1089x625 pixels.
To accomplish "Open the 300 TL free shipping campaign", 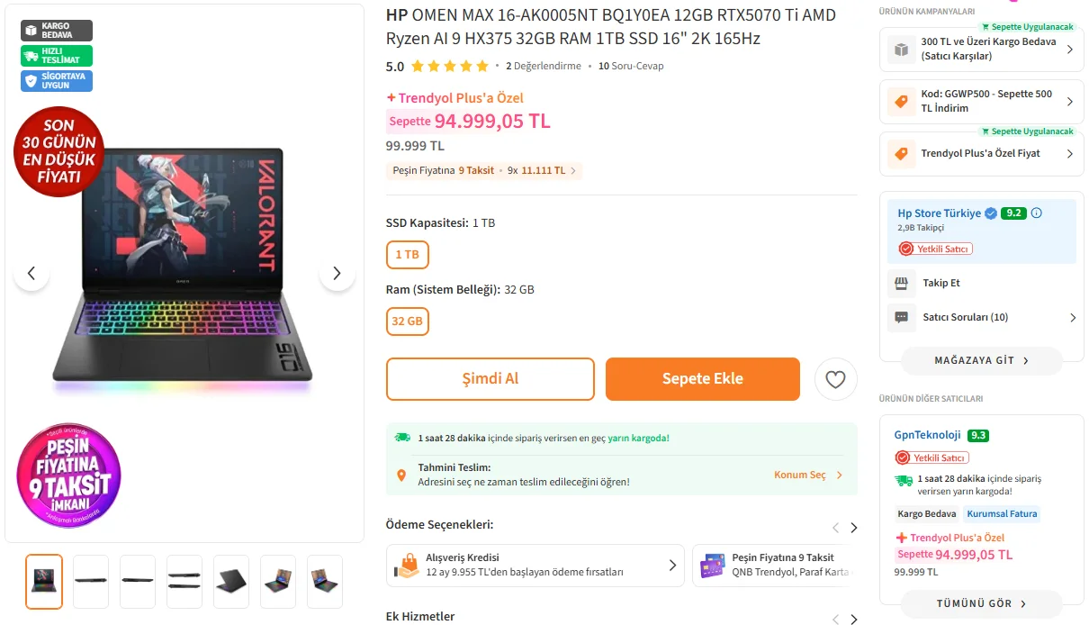I will 981,49.
